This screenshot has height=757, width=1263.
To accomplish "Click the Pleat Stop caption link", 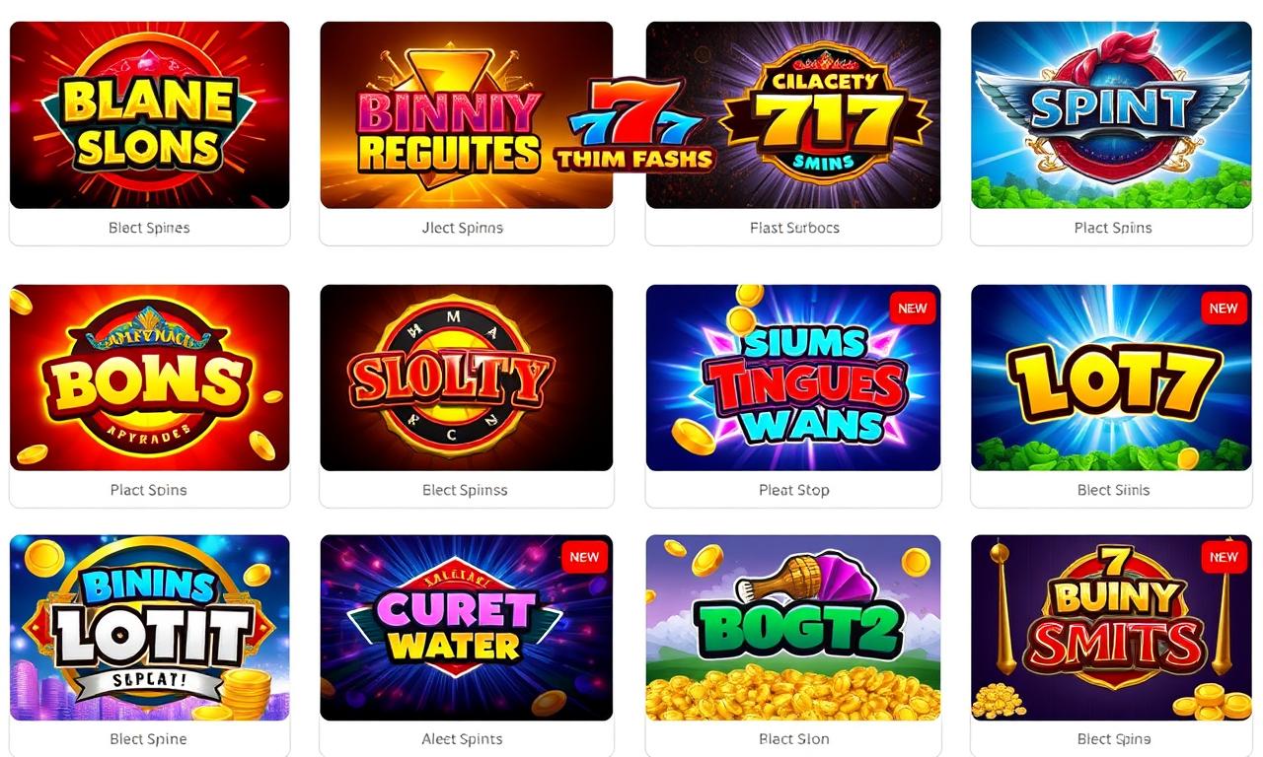I will coord(794,490).
